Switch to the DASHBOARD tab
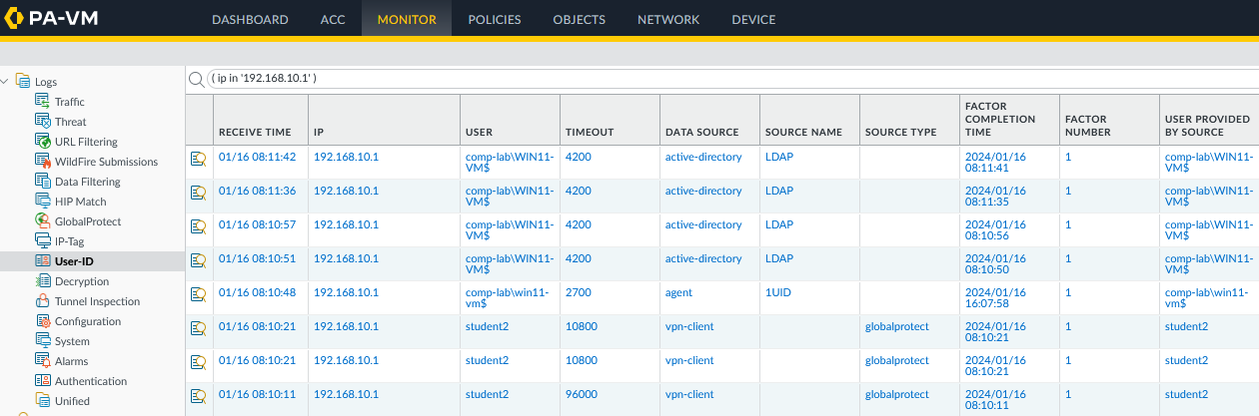 coord(250,19)
